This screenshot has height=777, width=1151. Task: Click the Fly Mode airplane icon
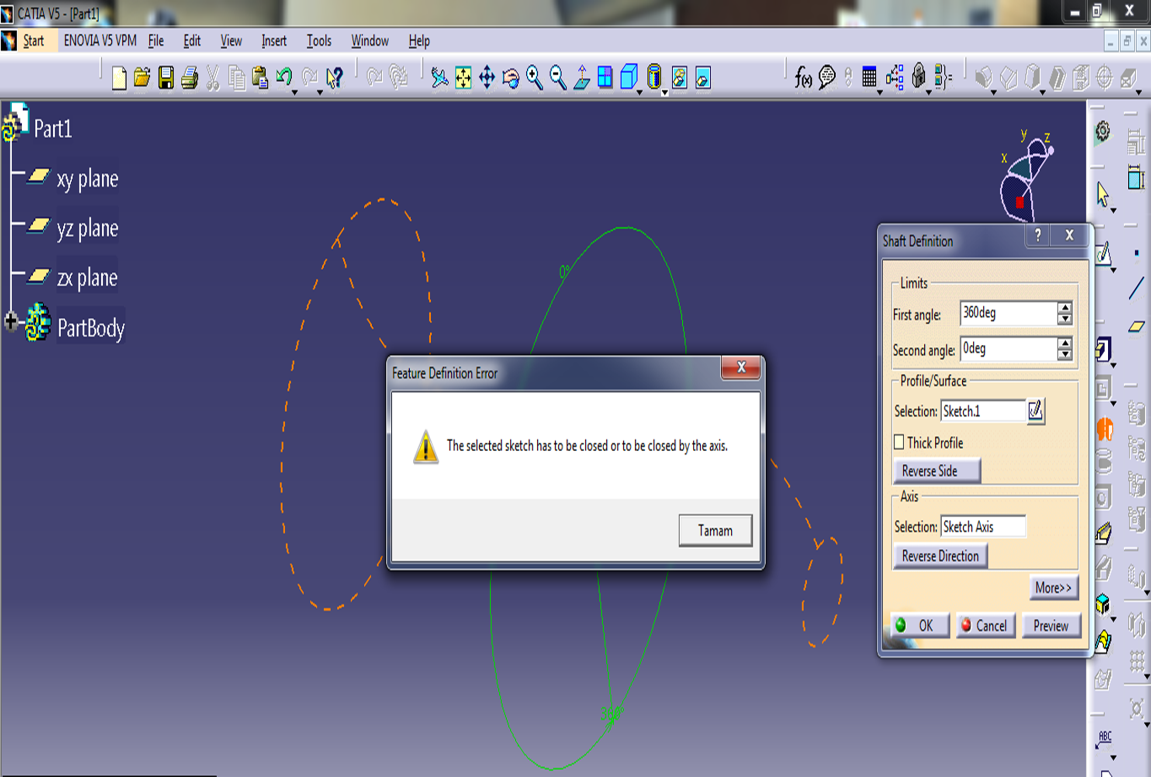point(439,78)
